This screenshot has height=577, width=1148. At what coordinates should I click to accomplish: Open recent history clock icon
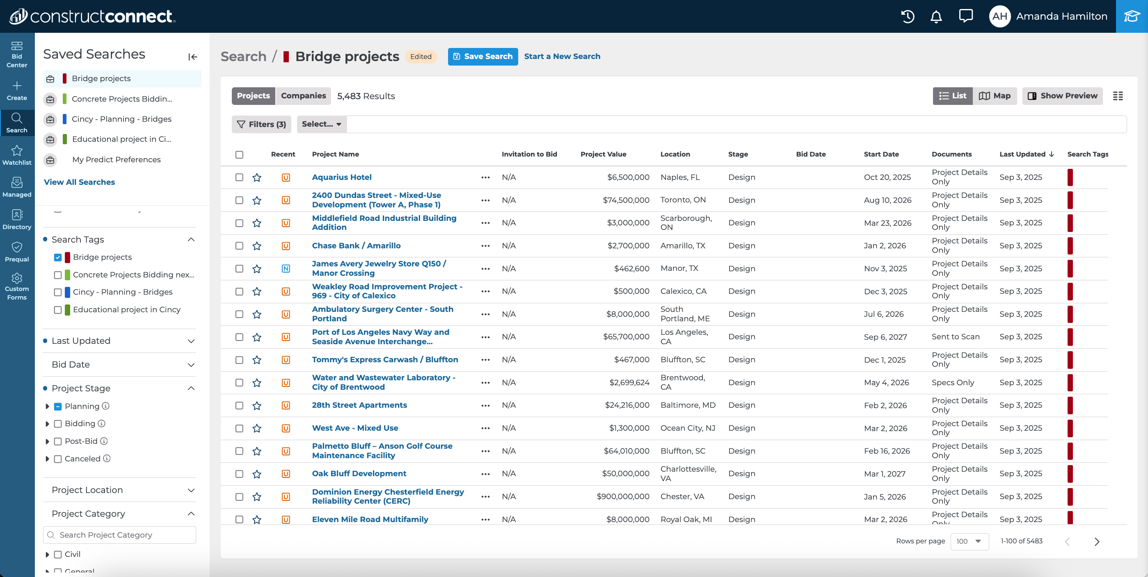point(907,16)
